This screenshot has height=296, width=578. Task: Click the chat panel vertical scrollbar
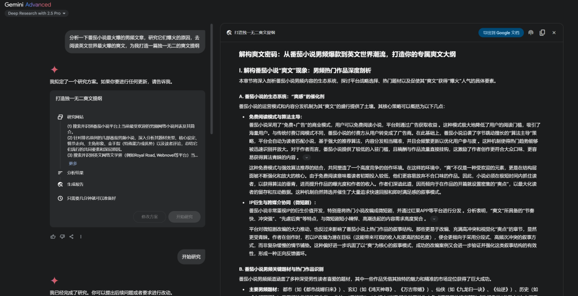pos(211,79)
